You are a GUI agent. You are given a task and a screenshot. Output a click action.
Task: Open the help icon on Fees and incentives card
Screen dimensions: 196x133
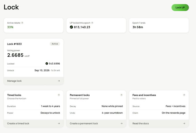pyautogui.click(x=184, y=95)
